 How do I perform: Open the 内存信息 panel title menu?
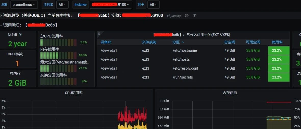(x=230, y=93)
